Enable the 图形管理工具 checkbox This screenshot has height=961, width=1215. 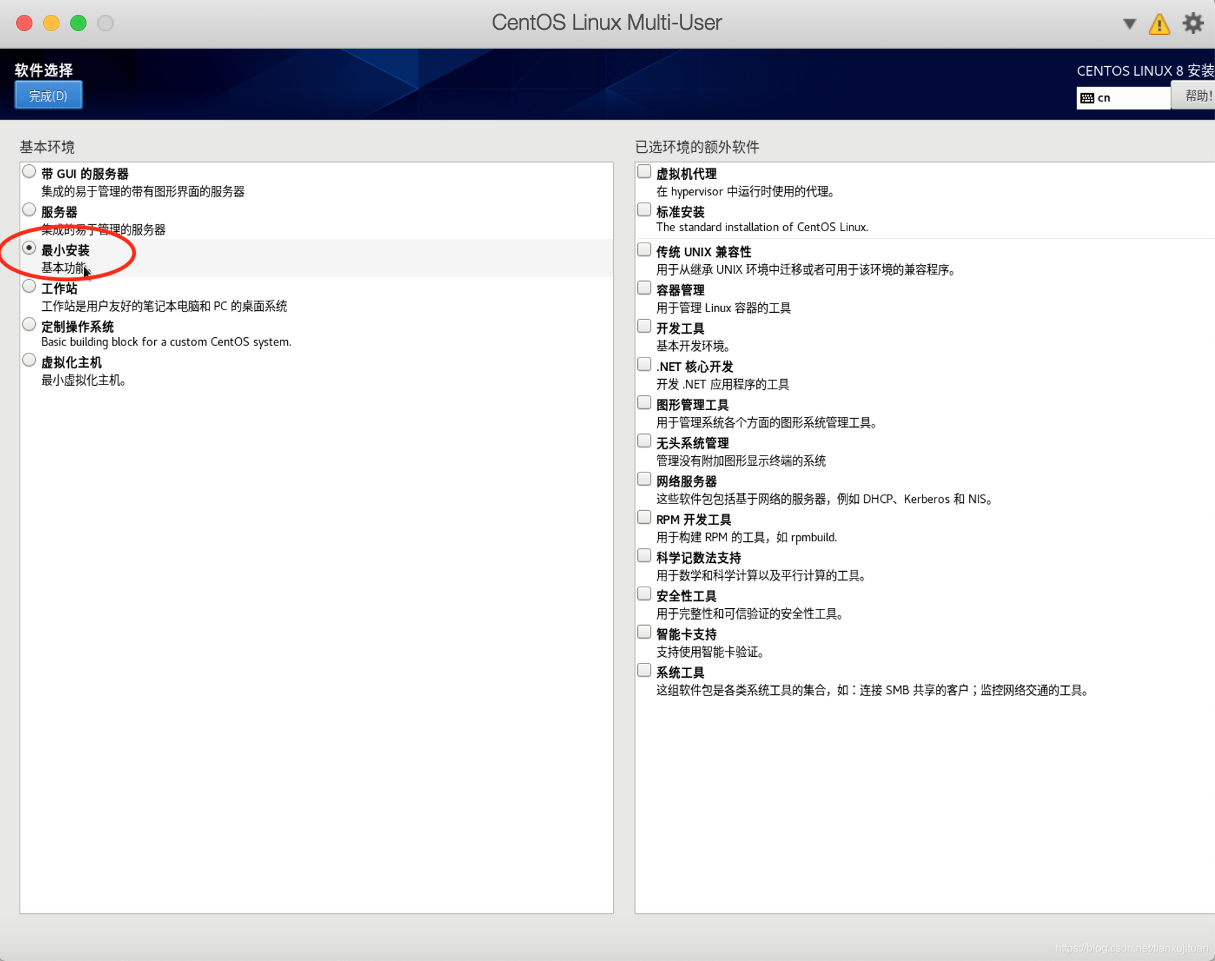coord(644,403)
